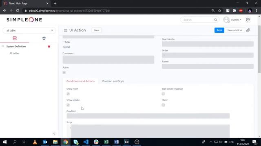Click the Global value in Table field

click(66, 47)
